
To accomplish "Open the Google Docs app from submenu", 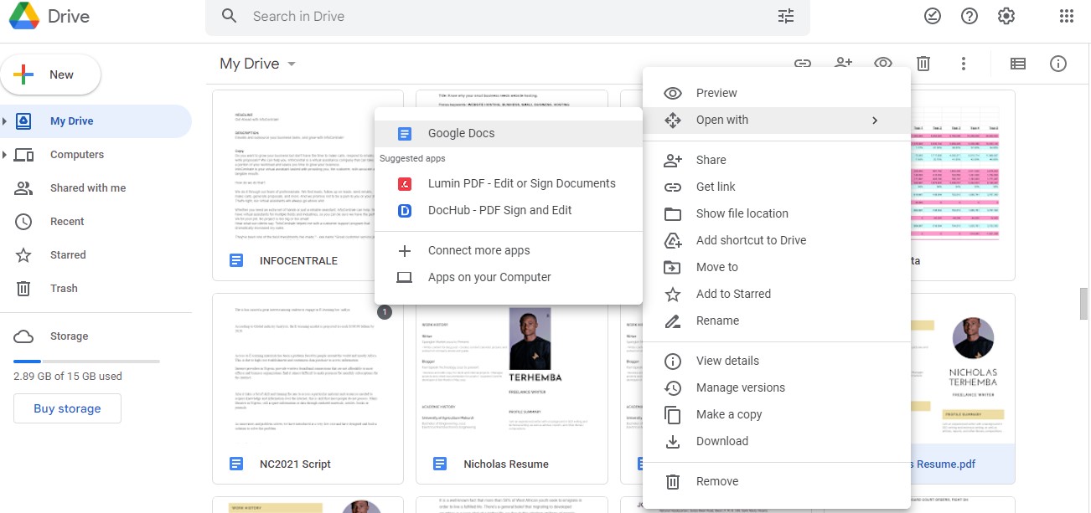I will click(x=462, y=132).
